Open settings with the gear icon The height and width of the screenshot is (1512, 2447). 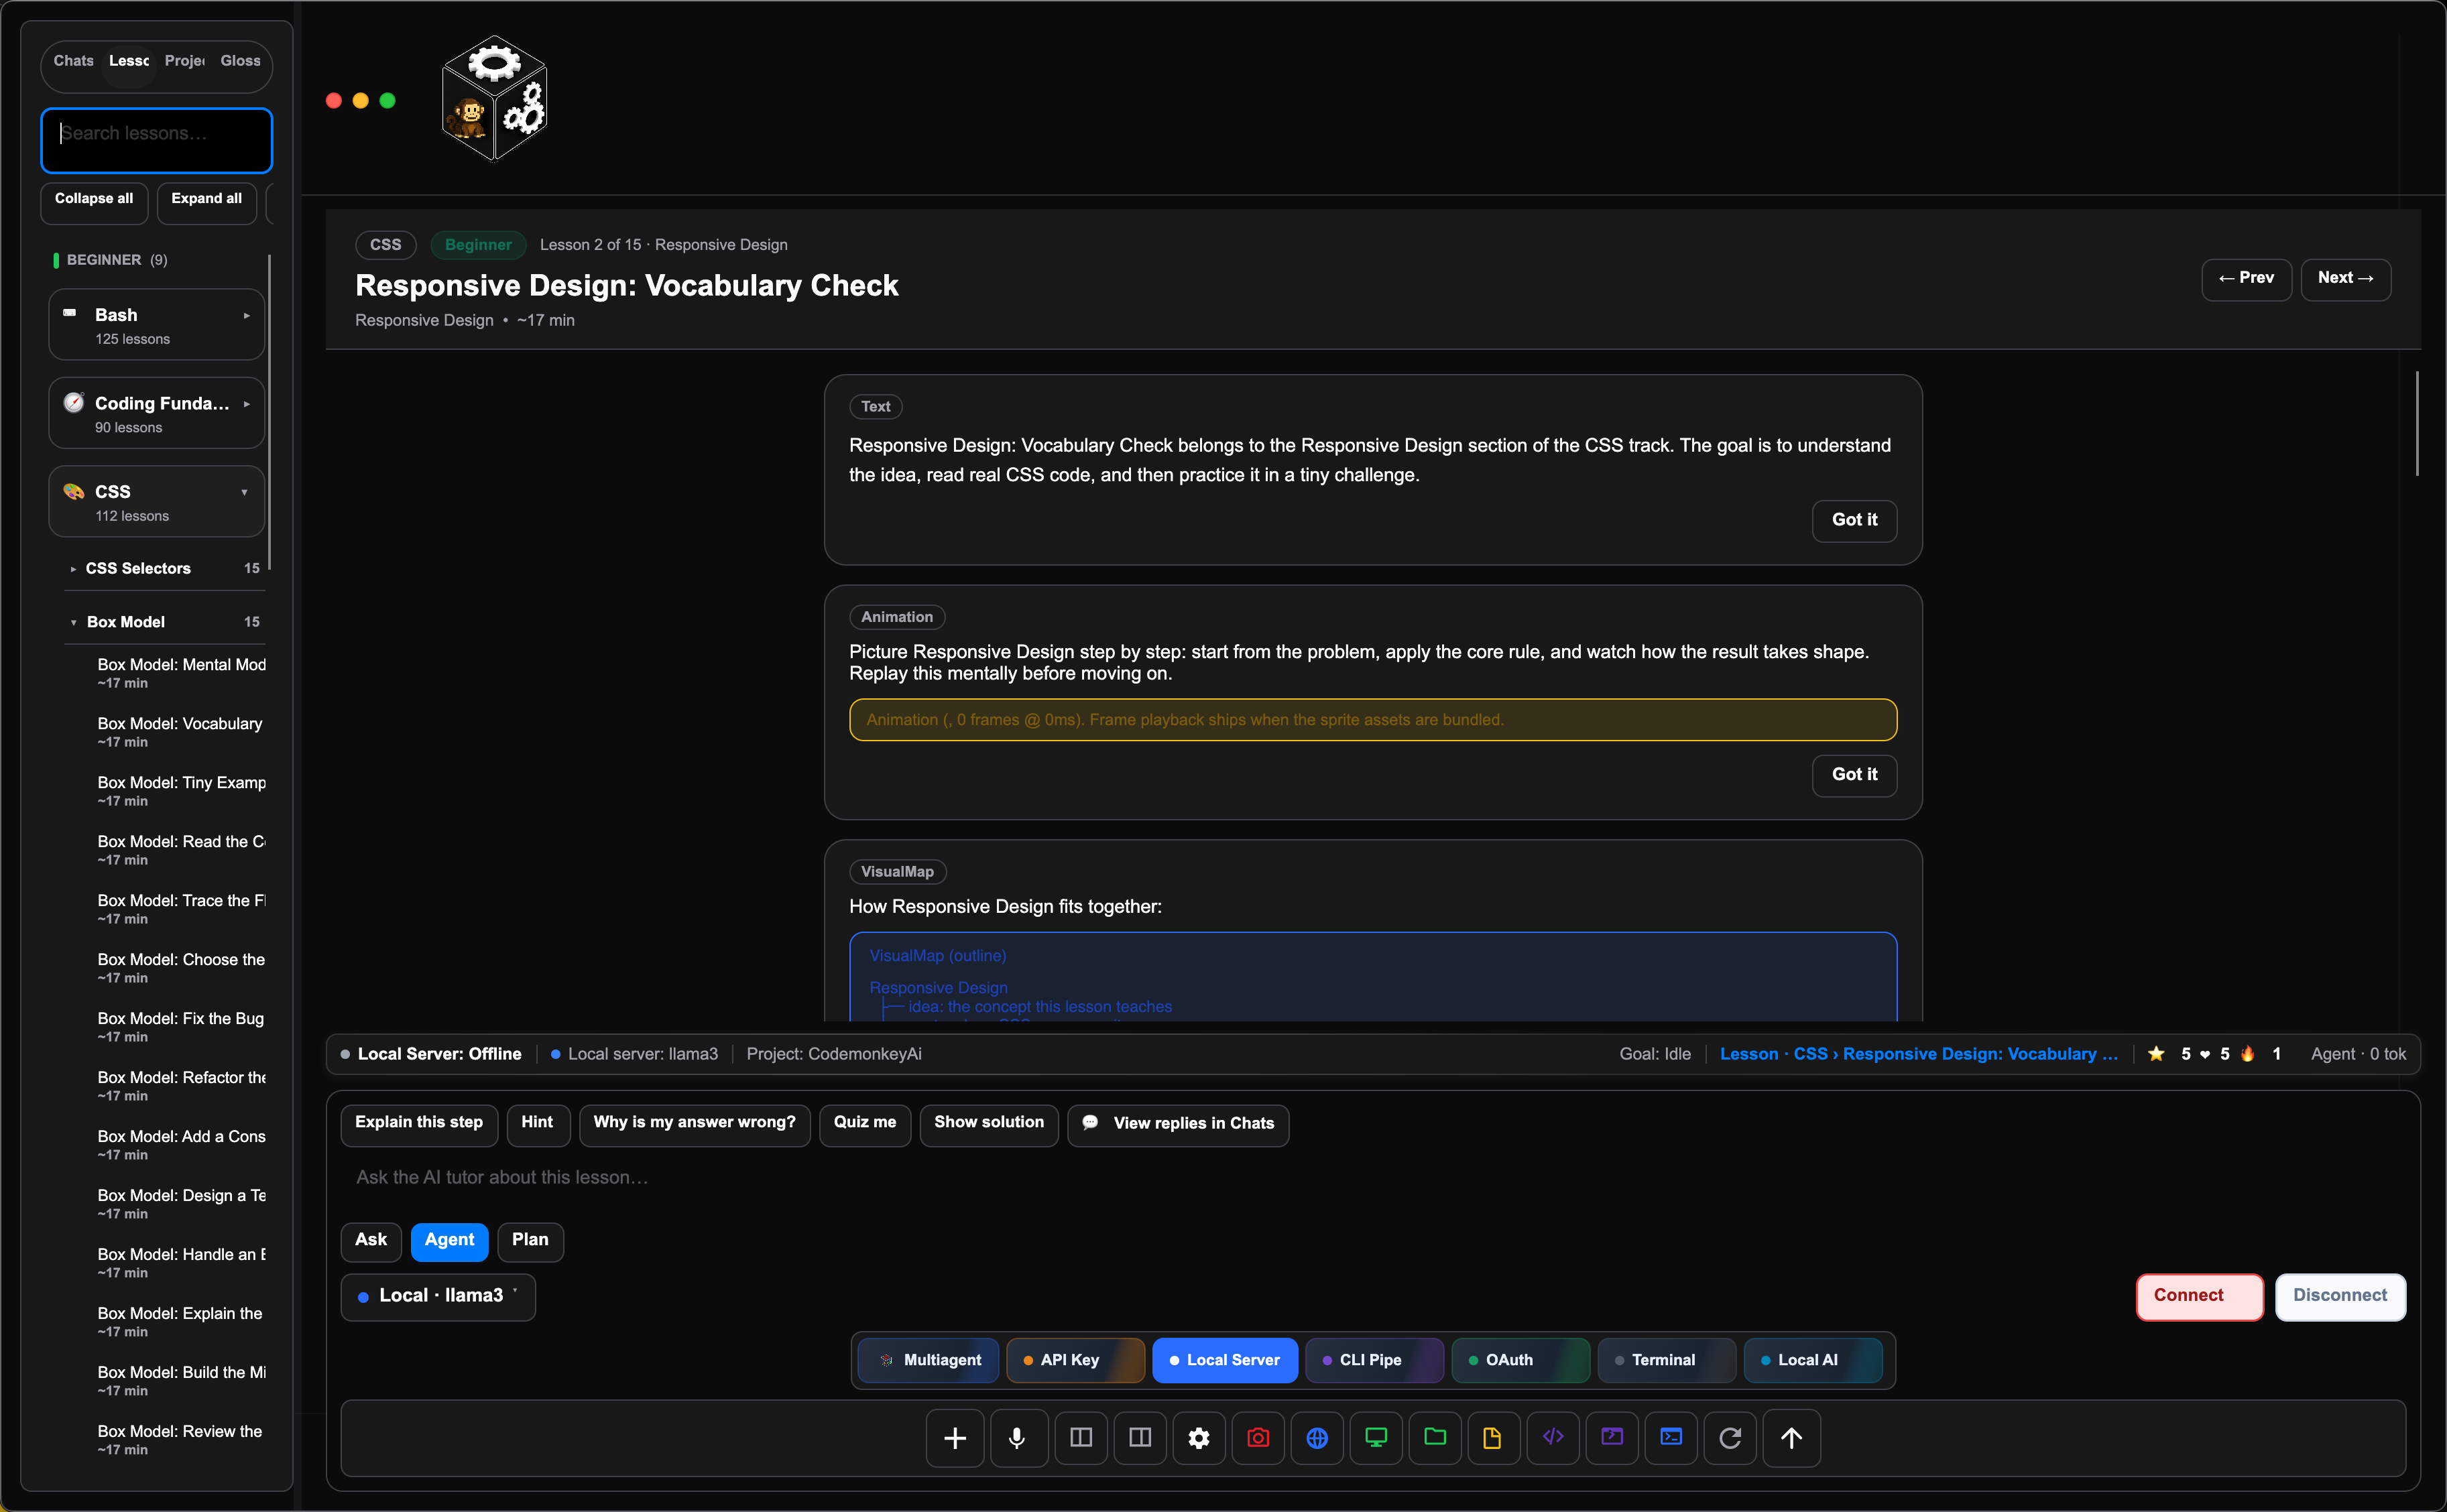tap(1199, 1438)
